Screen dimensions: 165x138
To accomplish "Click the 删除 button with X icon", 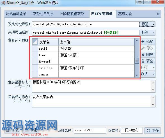I will [148, 55].
